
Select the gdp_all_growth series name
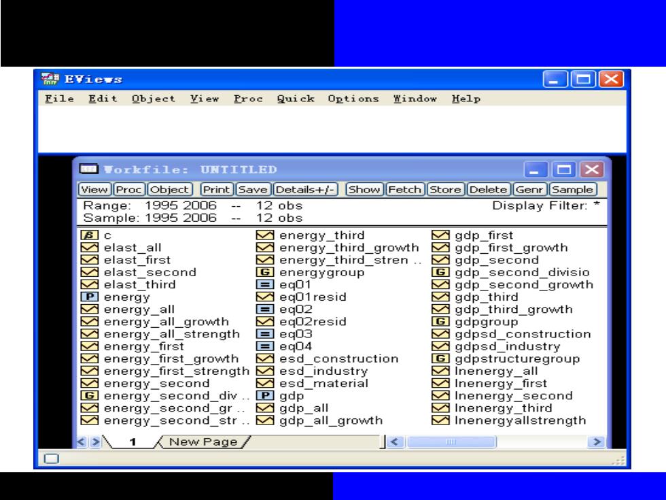coord(331,420)
